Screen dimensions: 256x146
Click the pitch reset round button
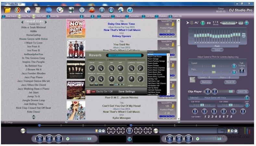[234, 72]
